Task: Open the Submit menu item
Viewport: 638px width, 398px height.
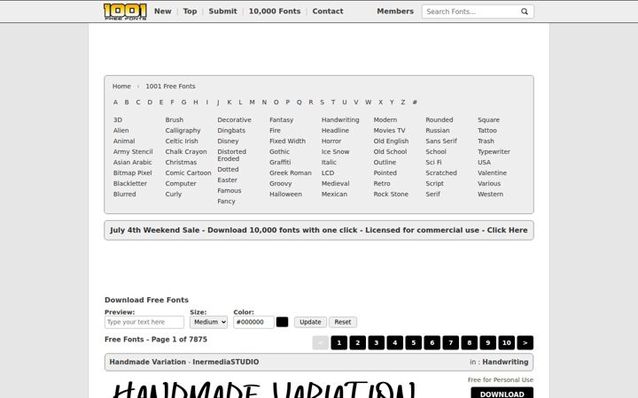Action: 222,11
